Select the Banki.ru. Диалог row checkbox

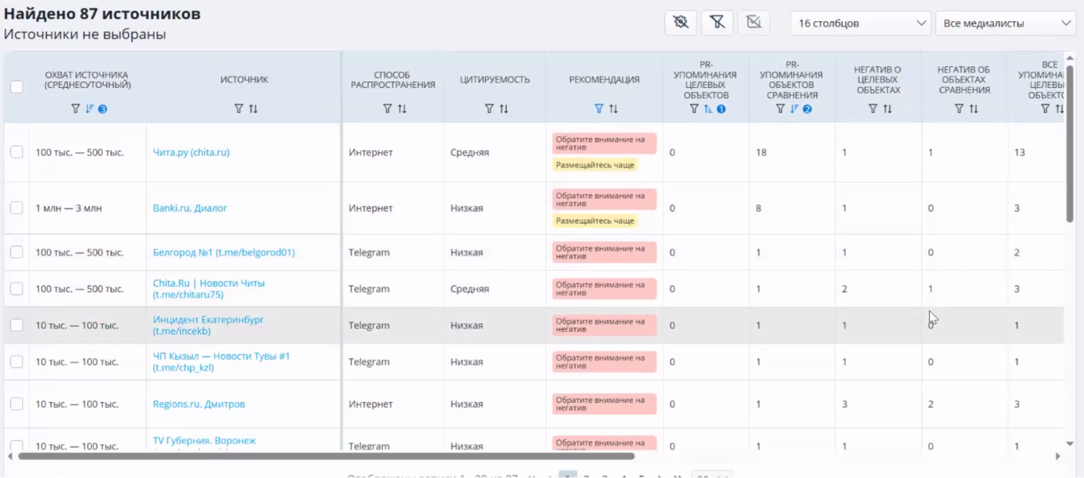coord(17,208)
